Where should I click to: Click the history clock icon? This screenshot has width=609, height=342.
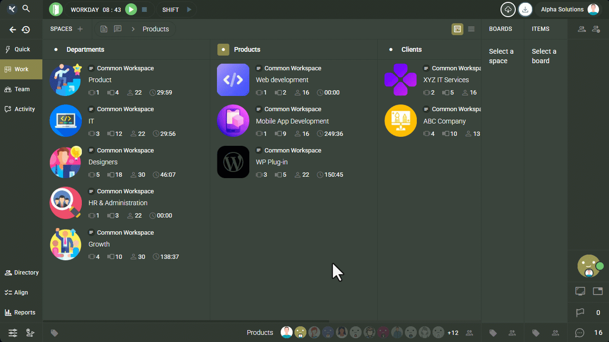click(26, 29)
